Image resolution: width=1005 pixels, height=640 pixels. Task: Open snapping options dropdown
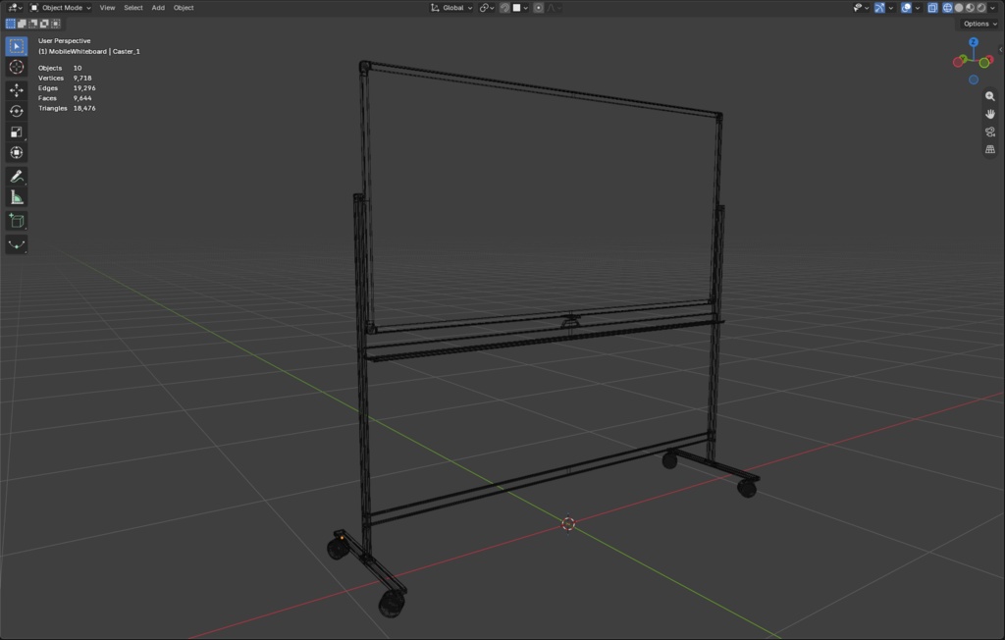(520, 8)
